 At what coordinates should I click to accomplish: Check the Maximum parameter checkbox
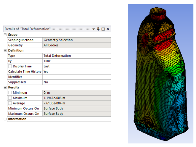pyautogui.click(x=10, y=98)
